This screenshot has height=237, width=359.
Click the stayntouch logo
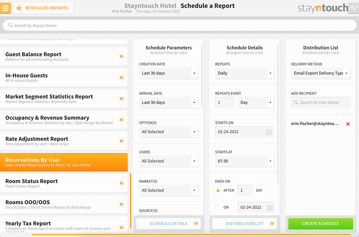323,8
